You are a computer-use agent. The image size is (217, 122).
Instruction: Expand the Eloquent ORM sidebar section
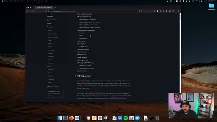click(x=51, y=20)
